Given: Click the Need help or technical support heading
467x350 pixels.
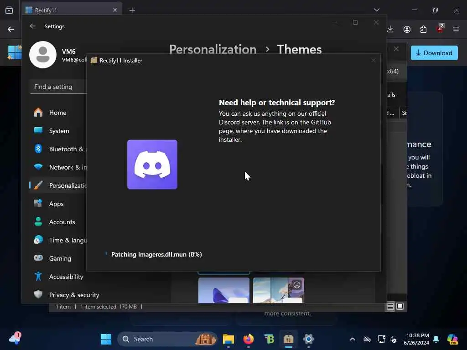Looking at the screenshot, I should click(x=277, y=103).
